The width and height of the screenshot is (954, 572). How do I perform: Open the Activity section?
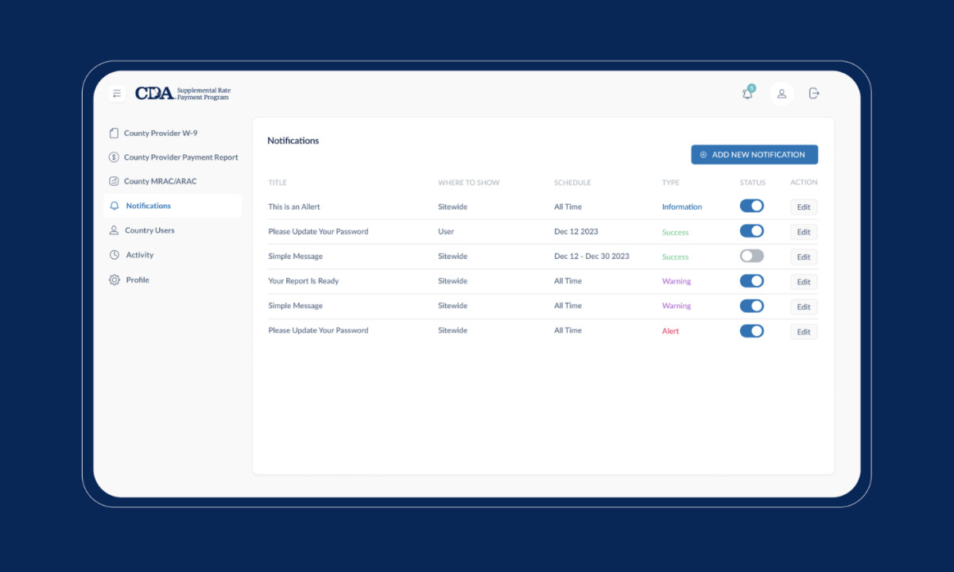(139, 254)
